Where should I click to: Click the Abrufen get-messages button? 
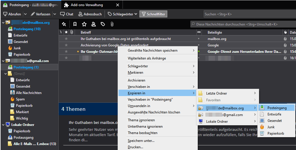point(12,14)
